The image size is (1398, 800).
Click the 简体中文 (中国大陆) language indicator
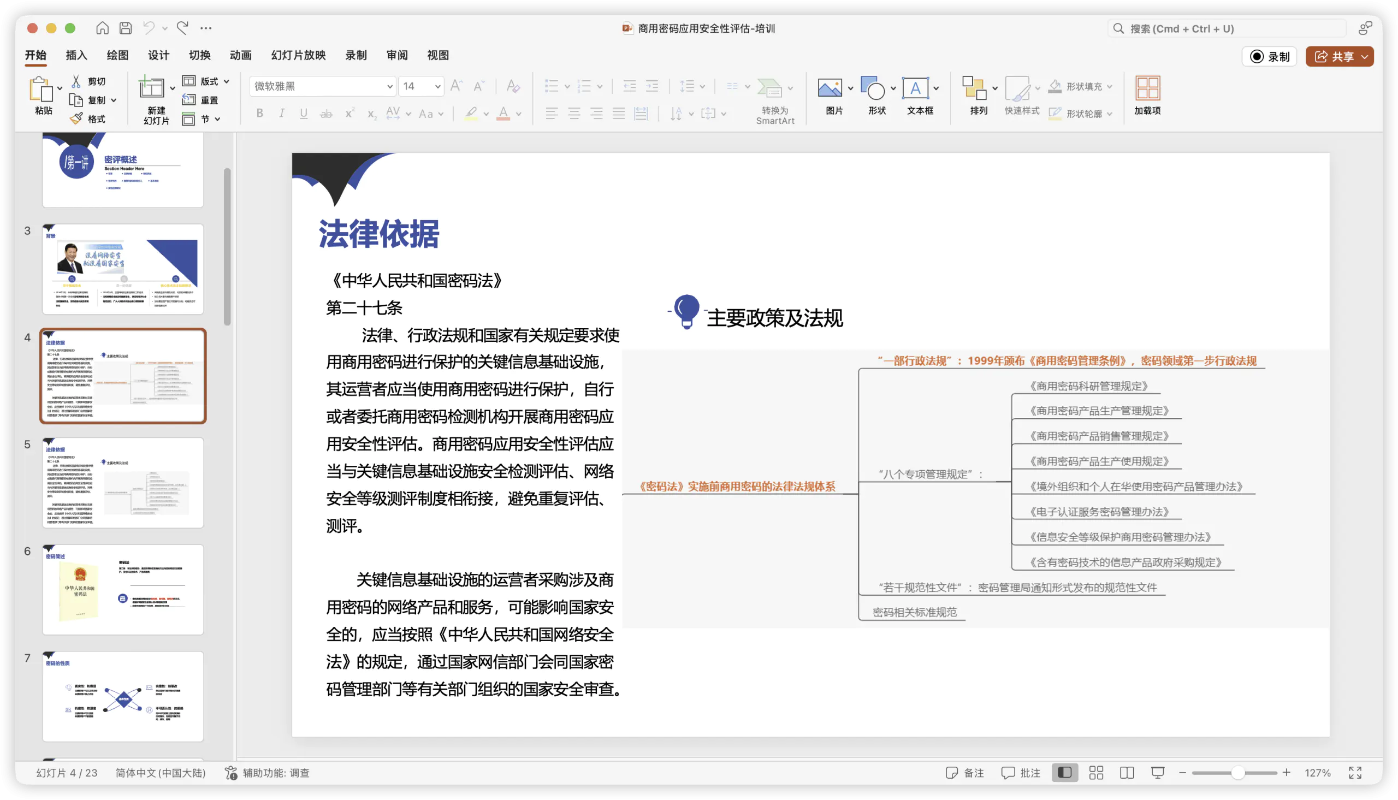(x=161, y=773)
